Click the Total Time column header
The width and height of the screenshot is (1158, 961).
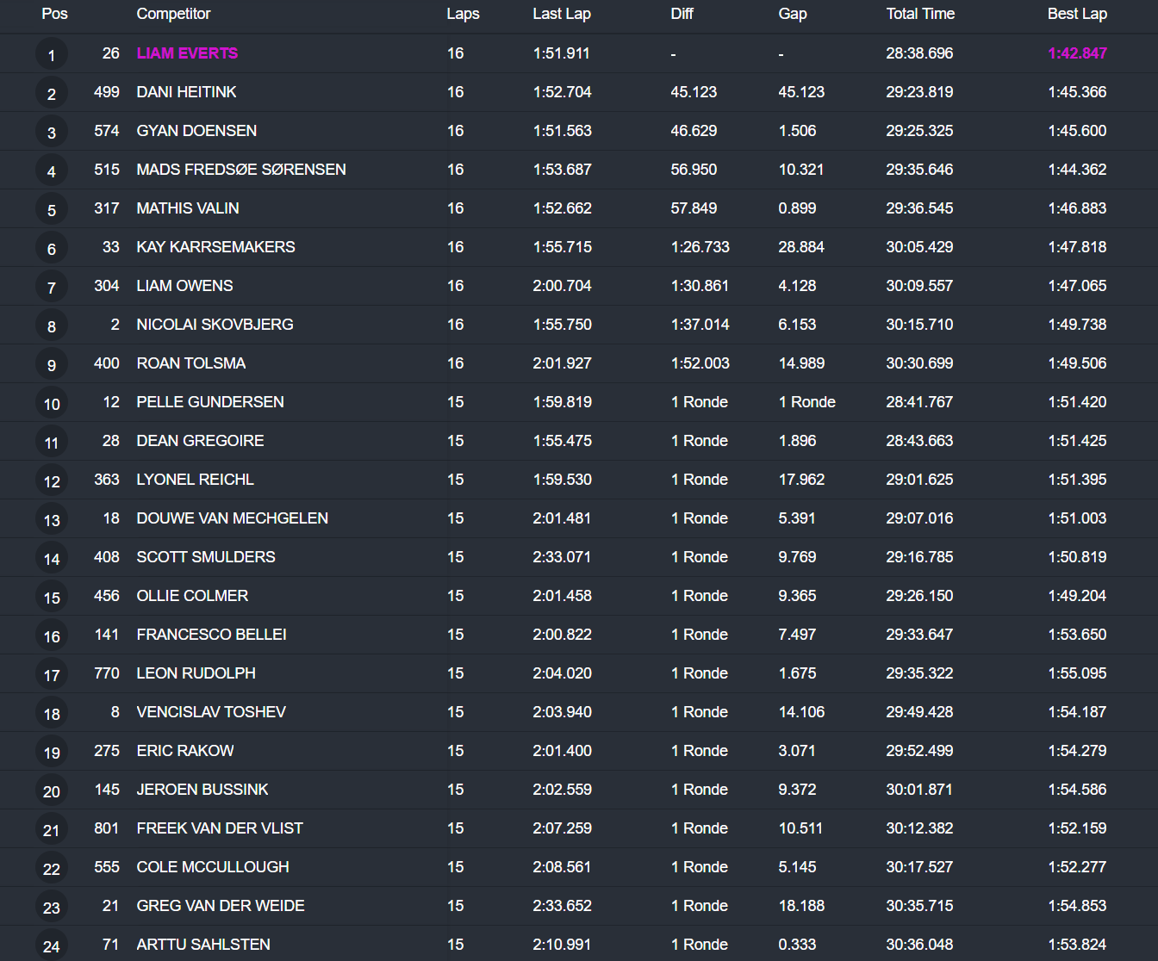pos(919,14)
